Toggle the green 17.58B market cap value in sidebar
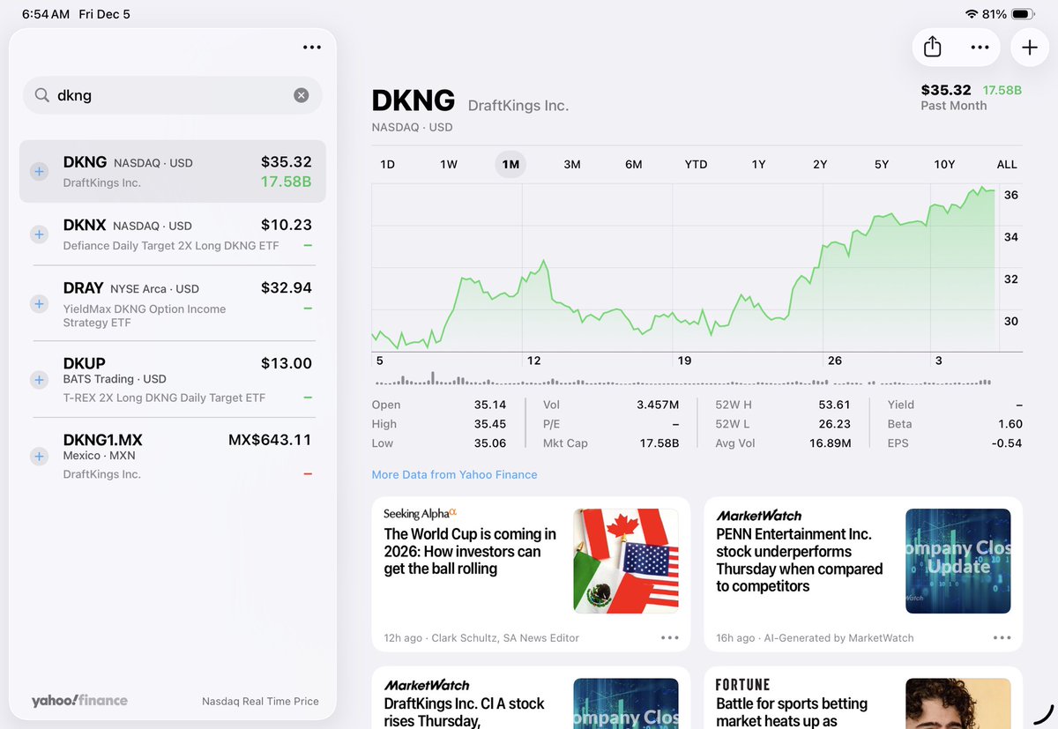 click(x=286, y=182)
